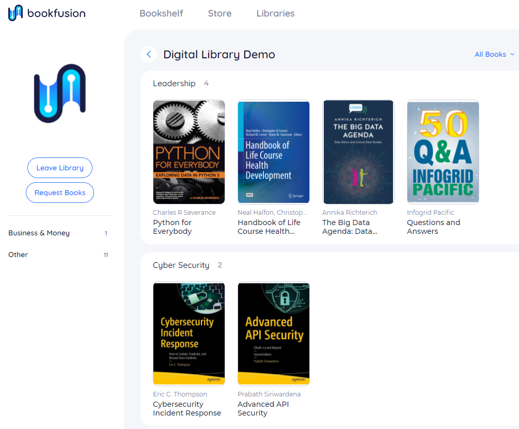The width and height of the screenshot is (519, 429).
Task: Go to the Libraries tab
Action: click(x=275, y=13)
